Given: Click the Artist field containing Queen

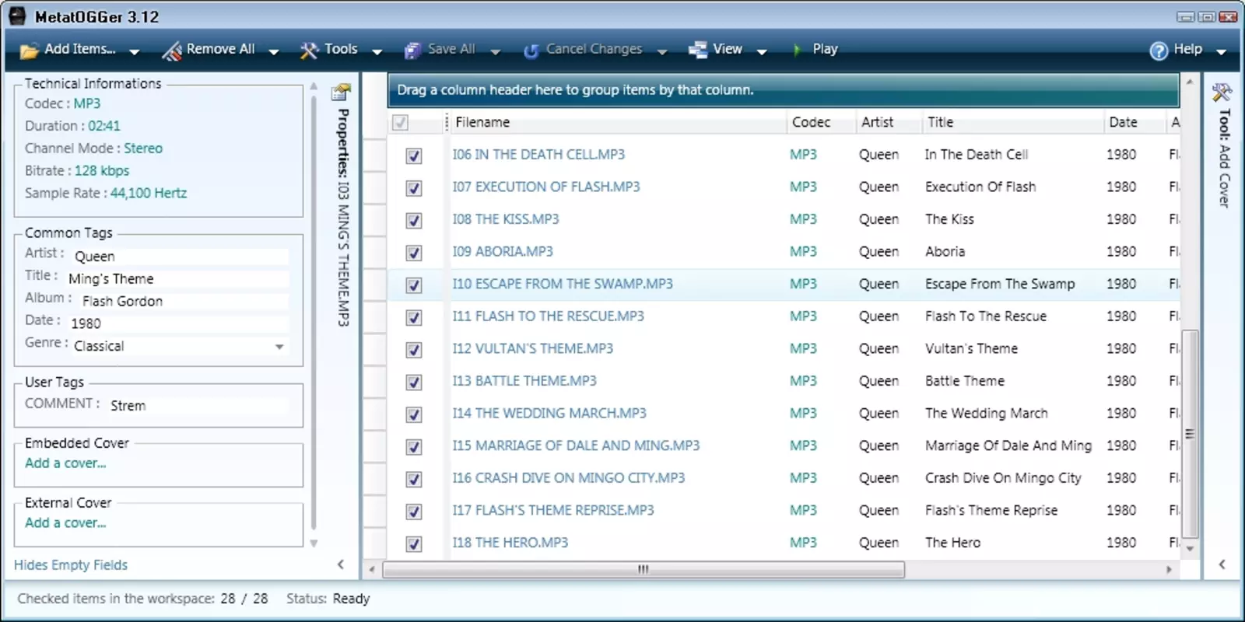Looking at the screenshot, I should (181, 257).
